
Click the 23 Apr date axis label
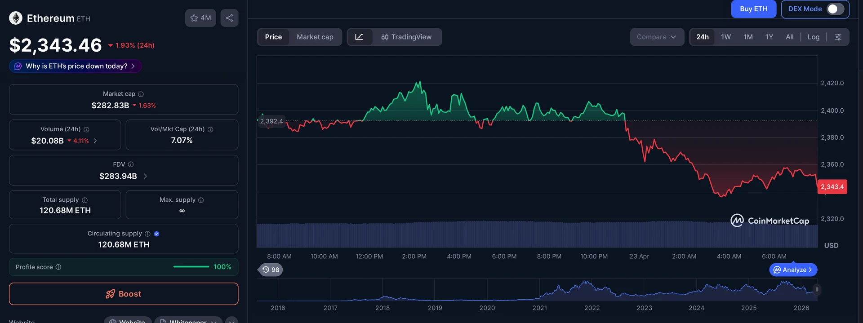point(639,257)
